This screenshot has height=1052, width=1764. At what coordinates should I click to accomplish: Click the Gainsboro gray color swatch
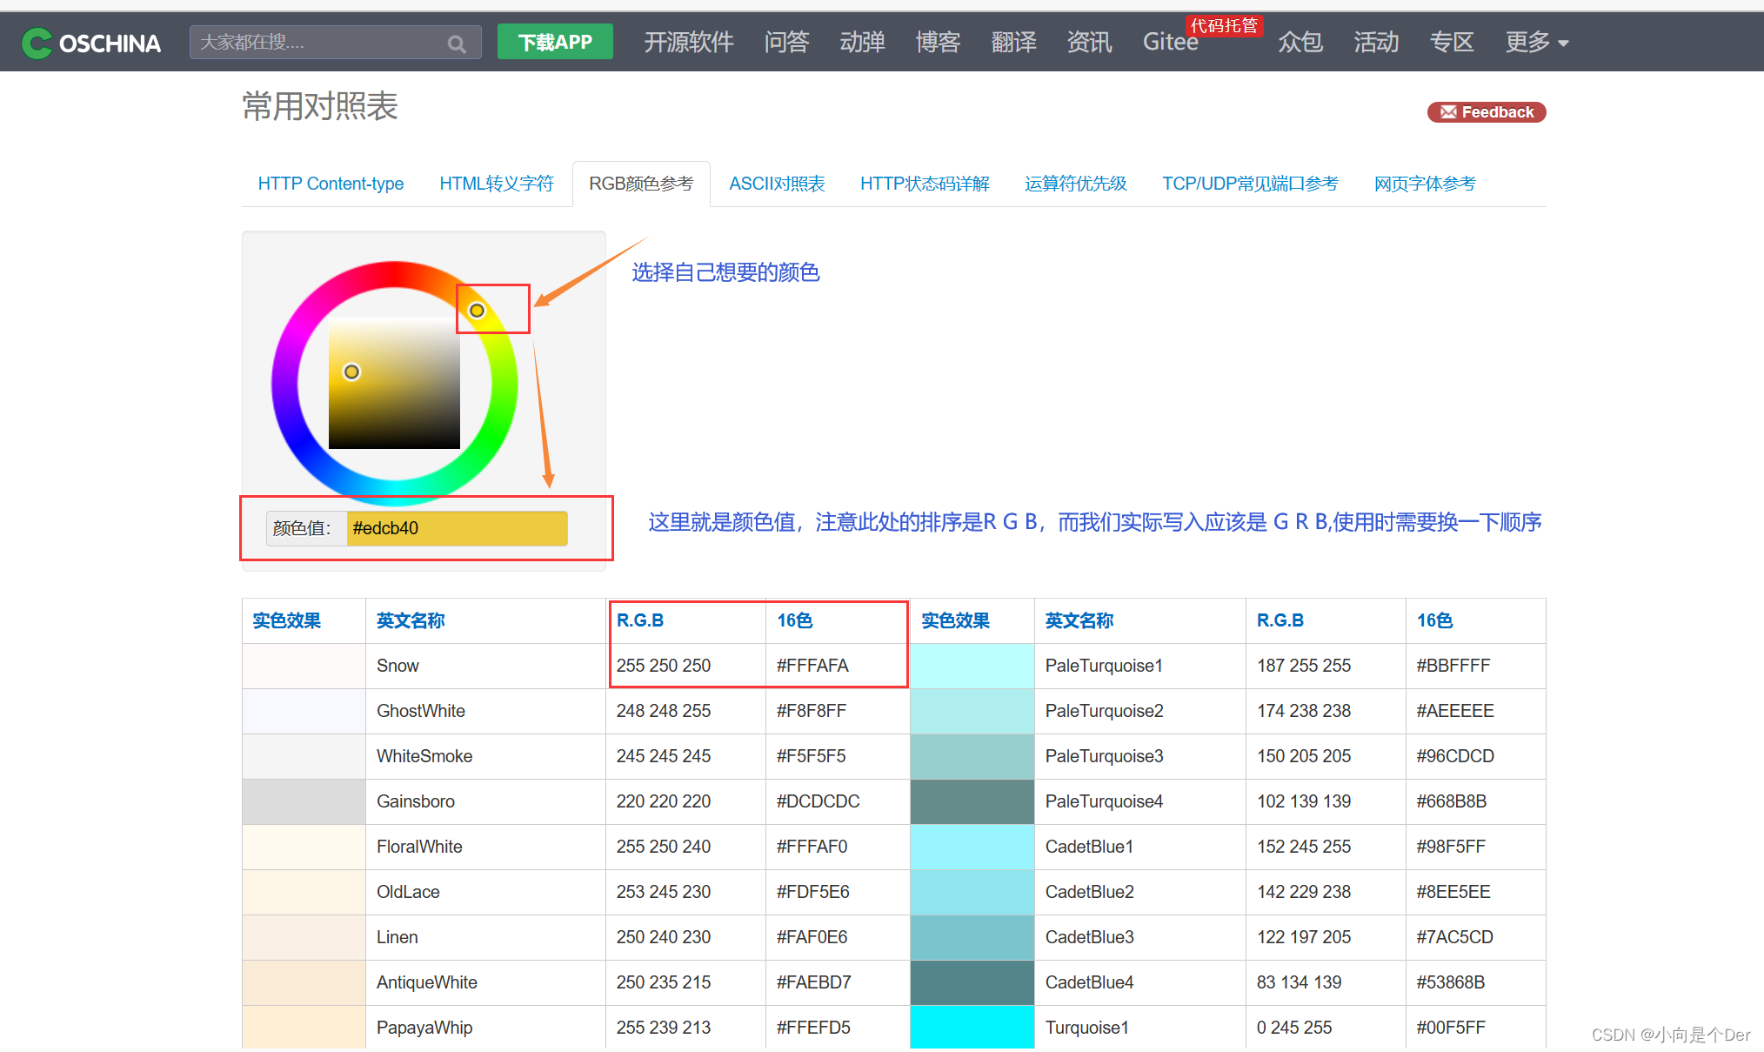point(304,801)
